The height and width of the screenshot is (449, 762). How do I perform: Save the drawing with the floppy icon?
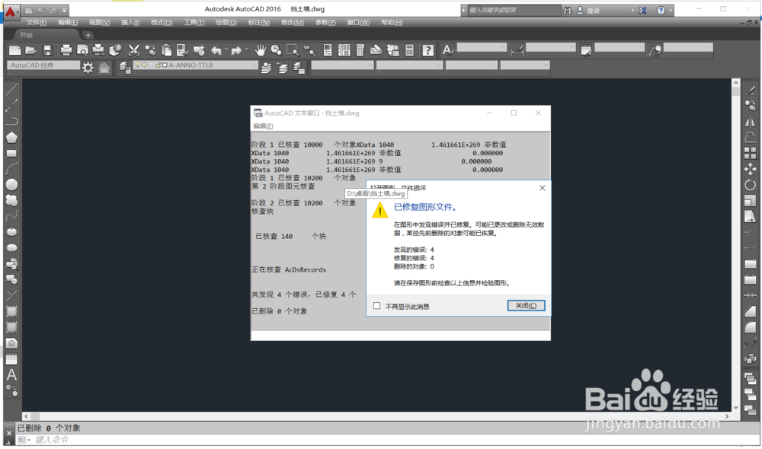(47, 50)
